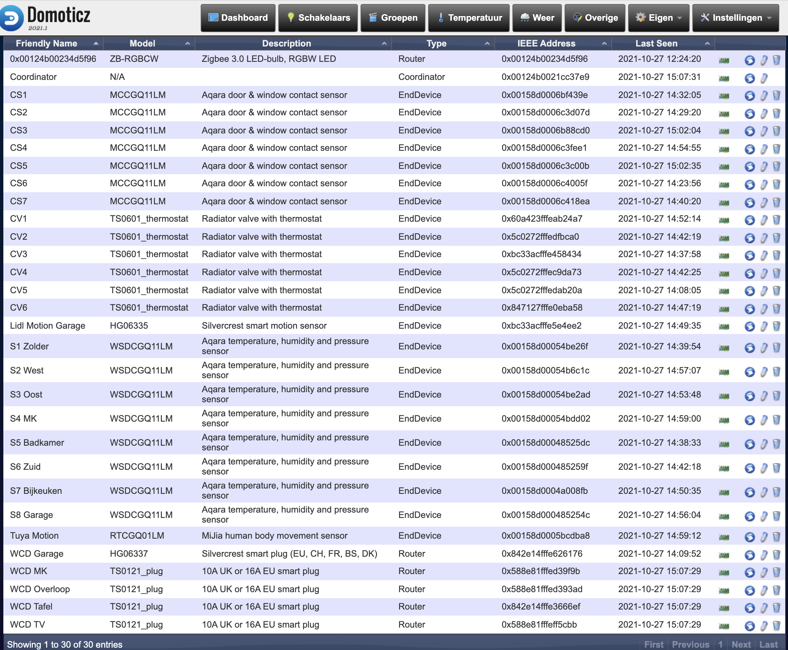This screenshot has width=788, height=650.
Task: Go to the Dashboard tab
Action: (238, 18)
